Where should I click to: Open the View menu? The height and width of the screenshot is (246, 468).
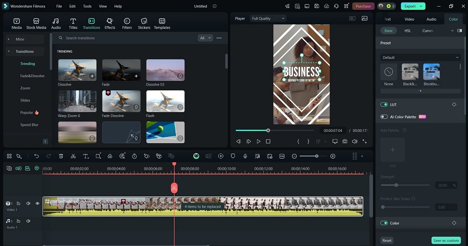coord(102,6)
